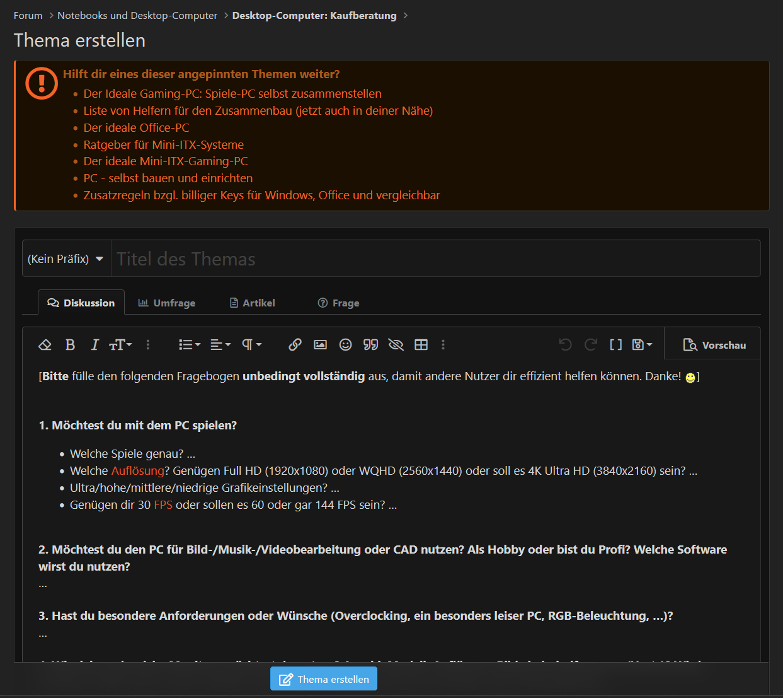Switch to the Artikel tab
Viewport: 783px width, 698px height.
(253, 303)
